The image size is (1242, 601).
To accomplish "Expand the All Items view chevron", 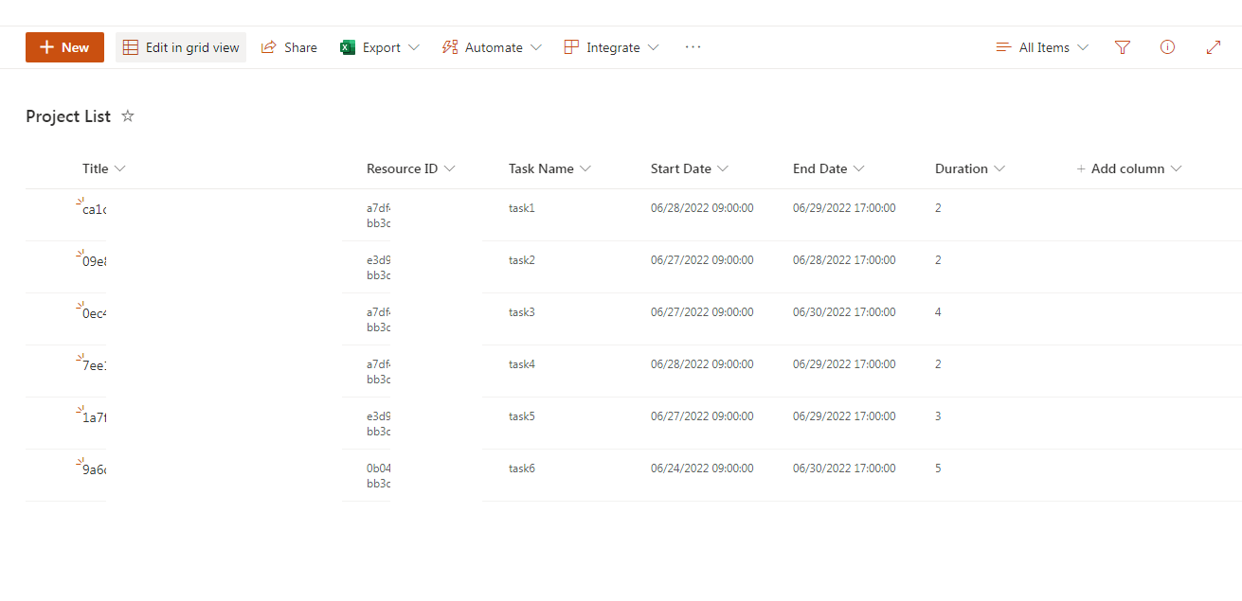I will 1083,47.
